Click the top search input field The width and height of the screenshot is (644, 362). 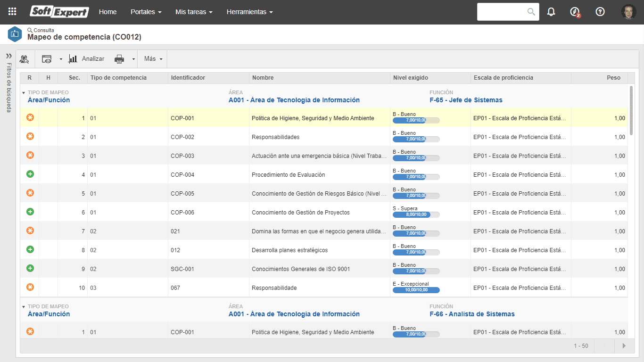502,12
